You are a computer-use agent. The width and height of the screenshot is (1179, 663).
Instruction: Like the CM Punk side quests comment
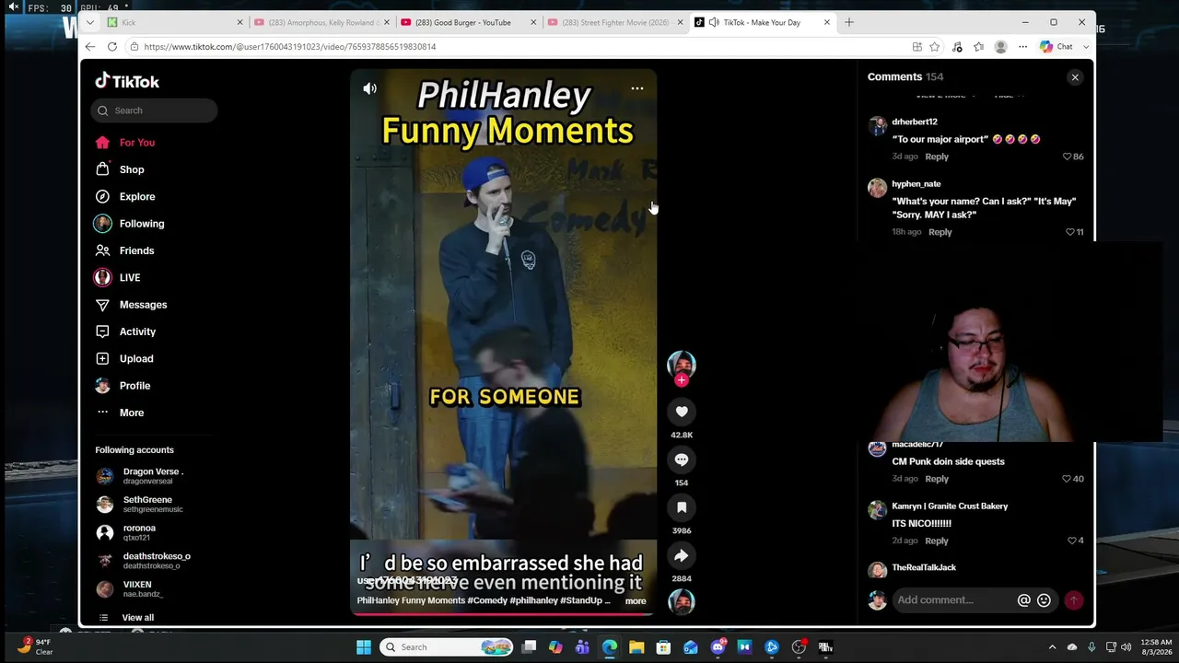(1068, 479)
